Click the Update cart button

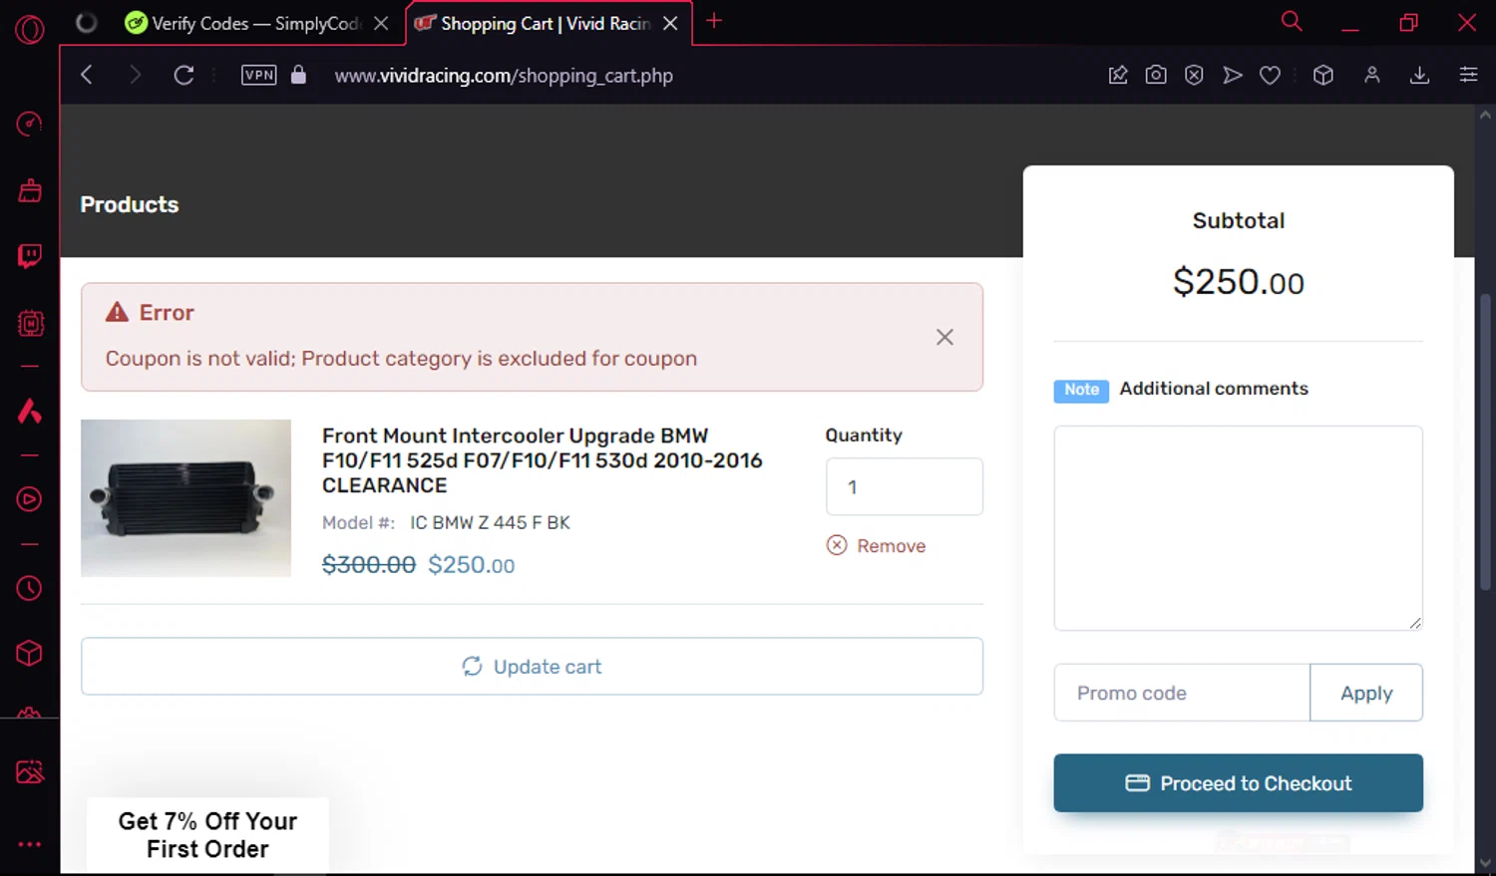tap(532, 666)
